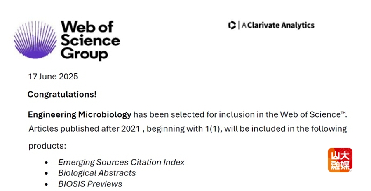This screenshot has width=371, height=191.
Task: Click the Biological Abstracts list item
Action: coord(97,173)
